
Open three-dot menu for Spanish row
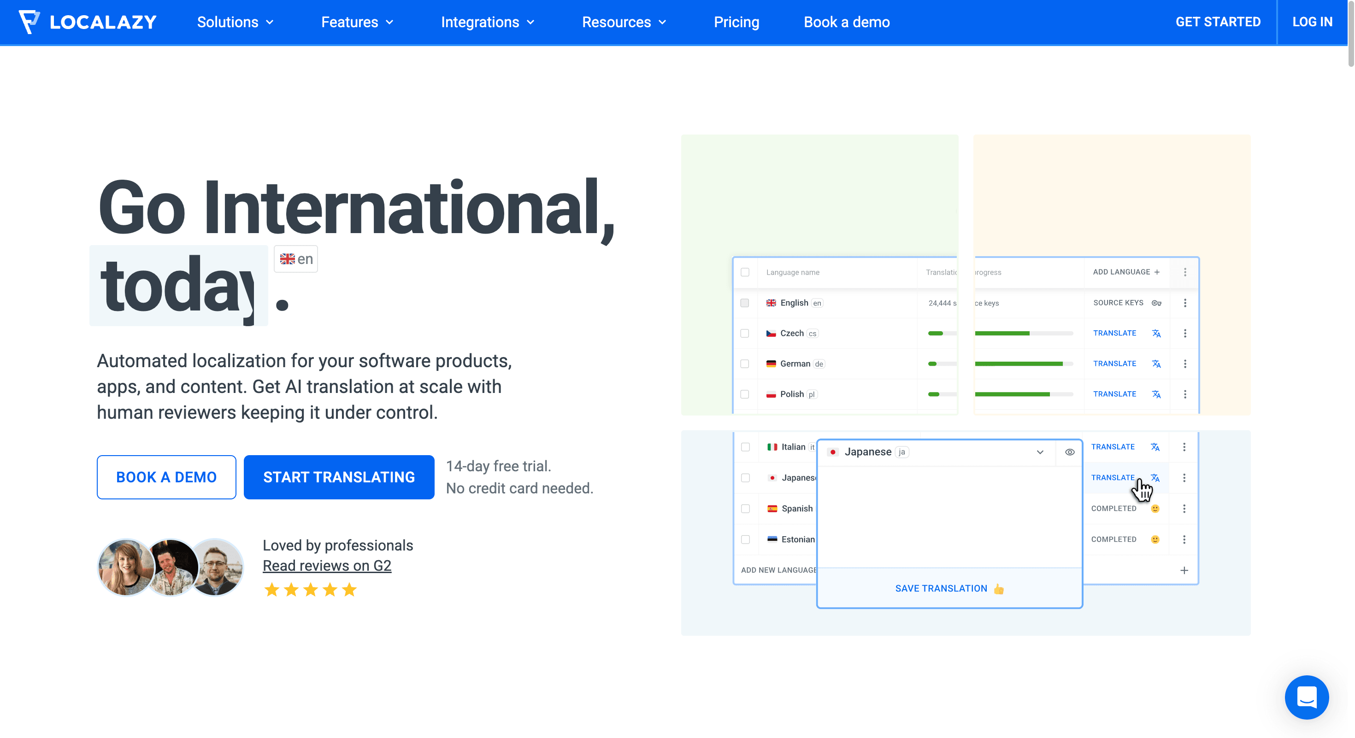click(x=1184, y=508)
